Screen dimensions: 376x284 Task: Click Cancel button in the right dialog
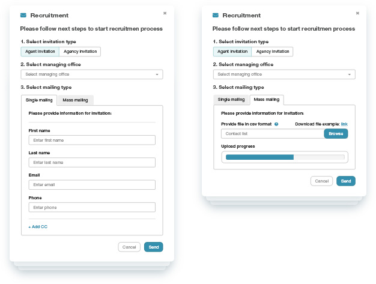321,181
